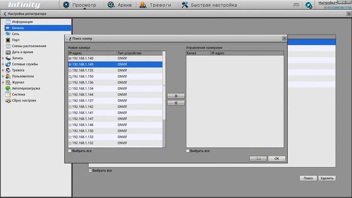Expand the Тревога tree node
This screenshot has height=198, width=352.
point(3,70)
